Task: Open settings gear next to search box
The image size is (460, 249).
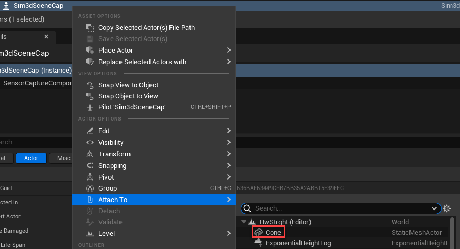Action: pos(447,208)
